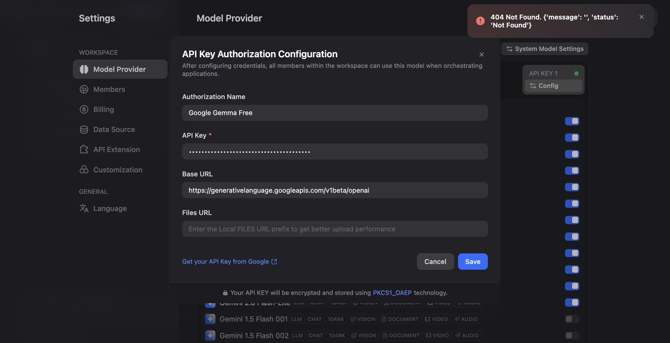The width and height of the screenshot is (670, 343).
Task: Close the API Key Authorization dialog
Action: tap(482, 54)
